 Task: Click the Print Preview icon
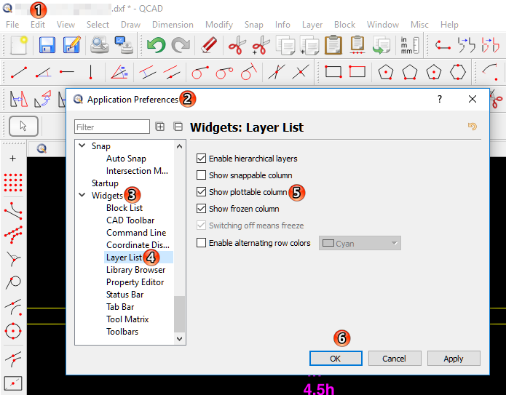99,46
